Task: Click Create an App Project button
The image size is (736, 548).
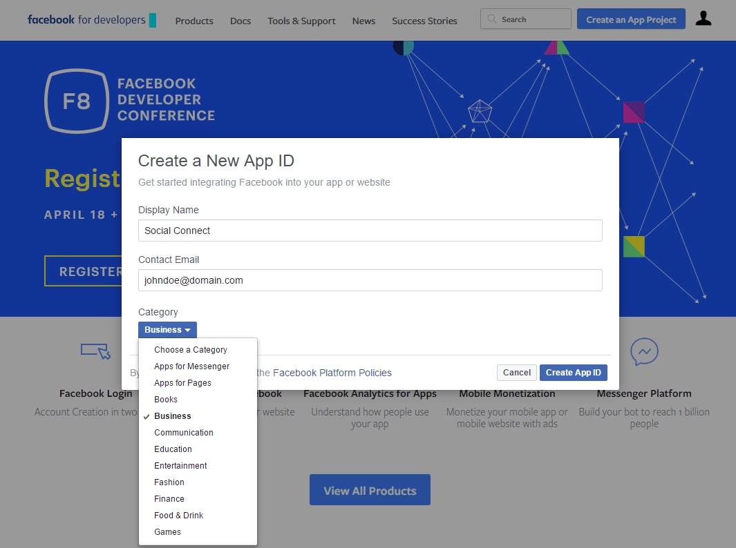Action: [x=631, y=19]
